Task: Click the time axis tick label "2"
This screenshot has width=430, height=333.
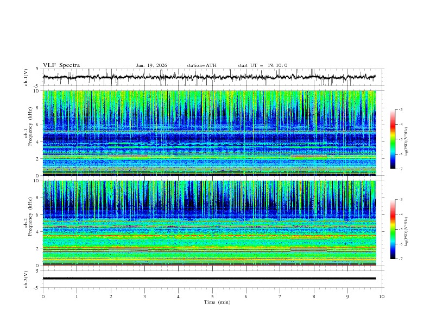Action: [x=111, y=297]
